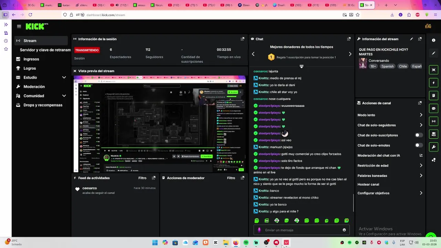The width and height of the screenshot is (441, 248).
Task: Pop out the Acciones de moderador panel
Action: click(243, 178)
